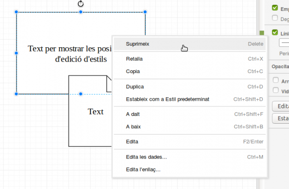Click the top-center selection handle
Image resolution: width=289 pixels, height=189 pixels.
[80, 12]
